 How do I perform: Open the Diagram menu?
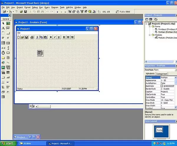(55, 7)
